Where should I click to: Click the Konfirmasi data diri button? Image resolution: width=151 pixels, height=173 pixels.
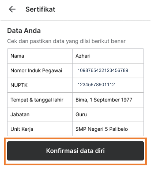point(76,151)
